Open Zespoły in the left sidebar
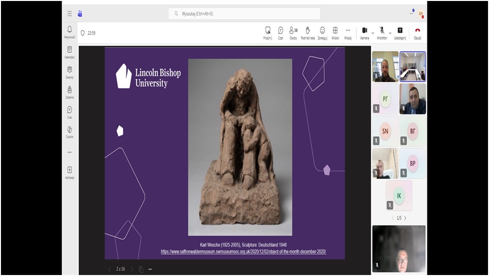This screenshot has width=489, height=276. point(69,72)
